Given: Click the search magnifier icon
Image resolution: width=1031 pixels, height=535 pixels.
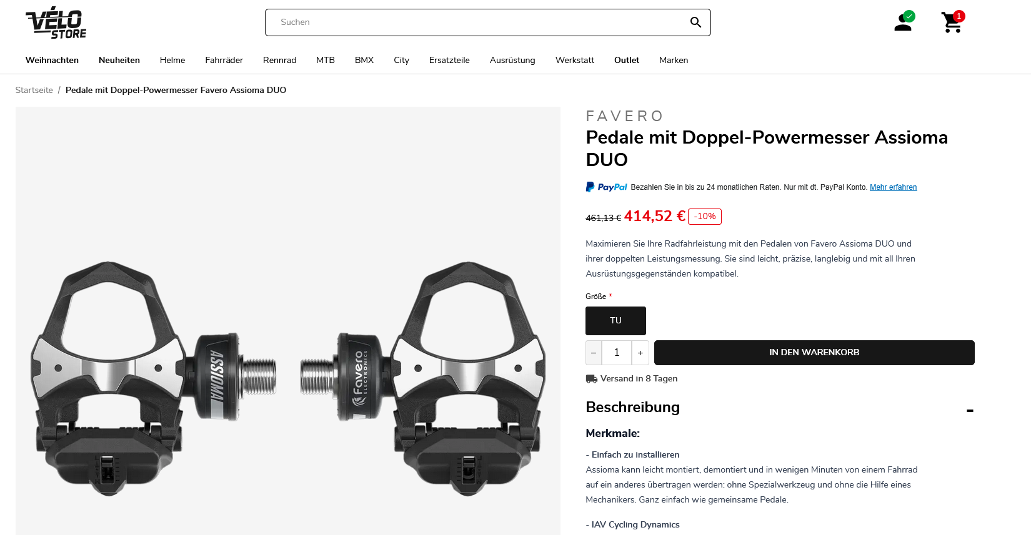Looking at the screenshot, I should pyautogui.click(x=695, y=22).
